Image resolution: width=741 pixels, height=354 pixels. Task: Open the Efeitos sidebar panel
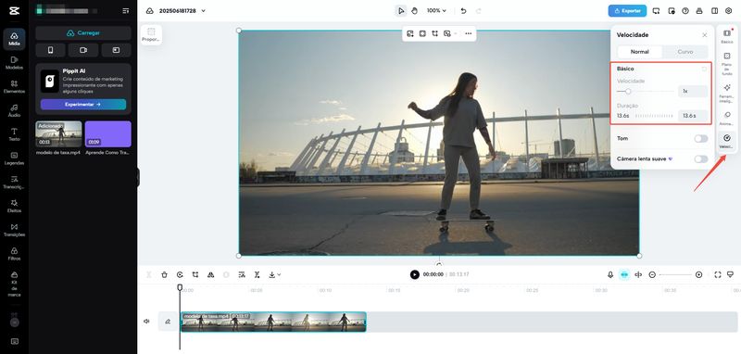[x=14, y=206]
